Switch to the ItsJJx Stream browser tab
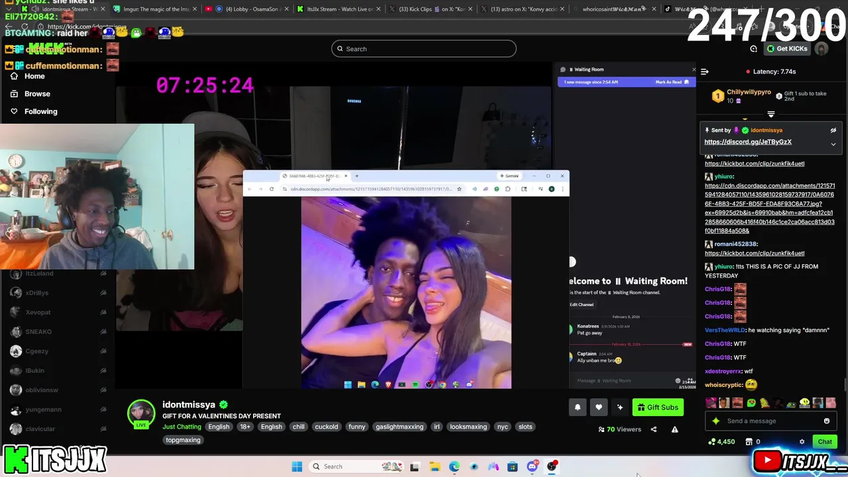Viewport: 848px width, 477px height. point(340,9)
